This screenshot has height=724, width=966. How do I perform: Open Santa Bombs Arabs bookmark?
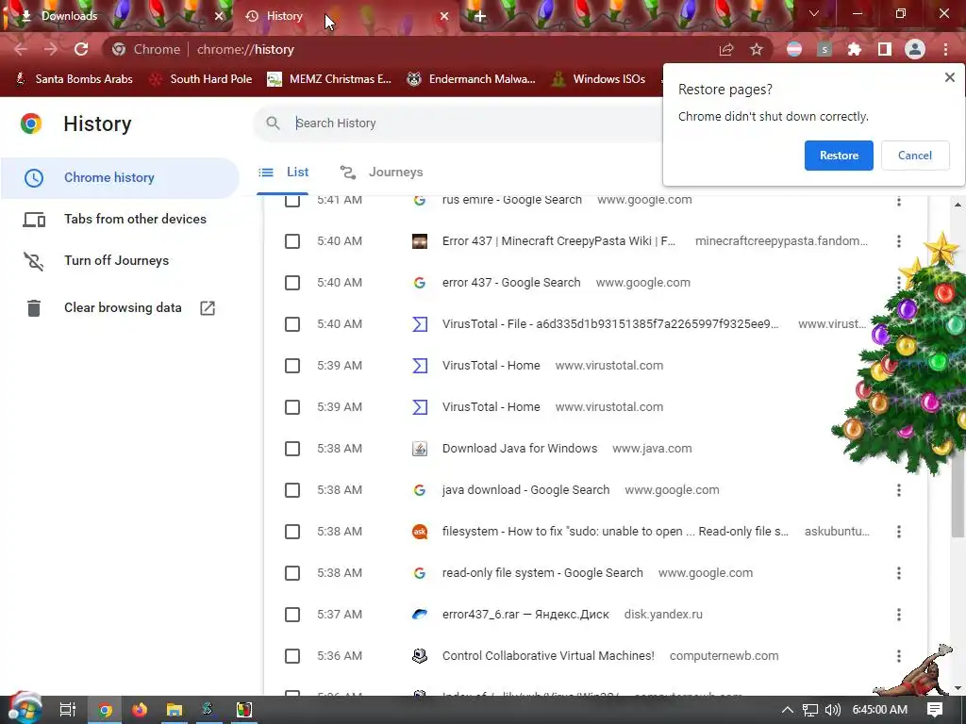click(x=74, y=79)
